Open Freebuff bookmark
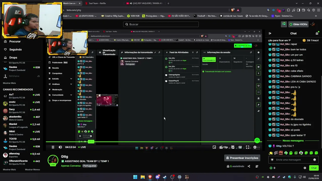This screenshot has width=322, height=181. (205, 16)
